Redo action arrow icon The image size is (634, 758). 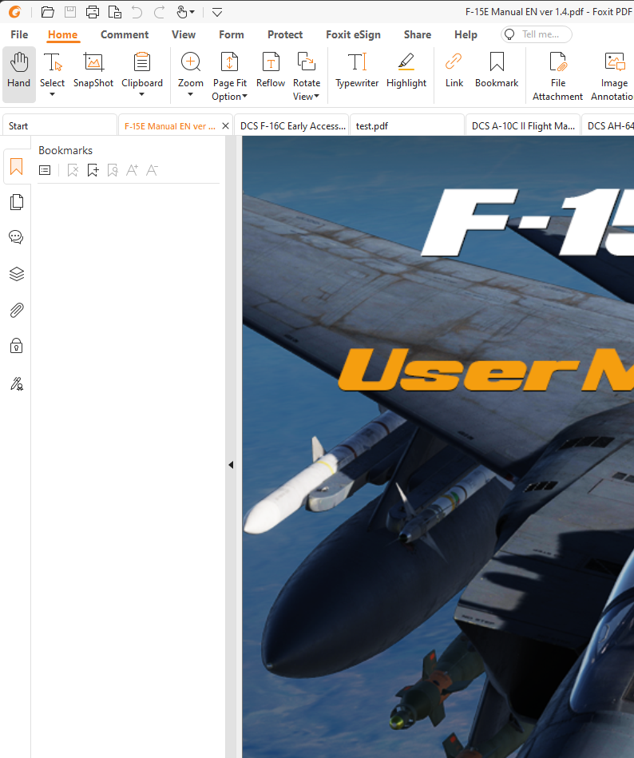pos(159,12)
